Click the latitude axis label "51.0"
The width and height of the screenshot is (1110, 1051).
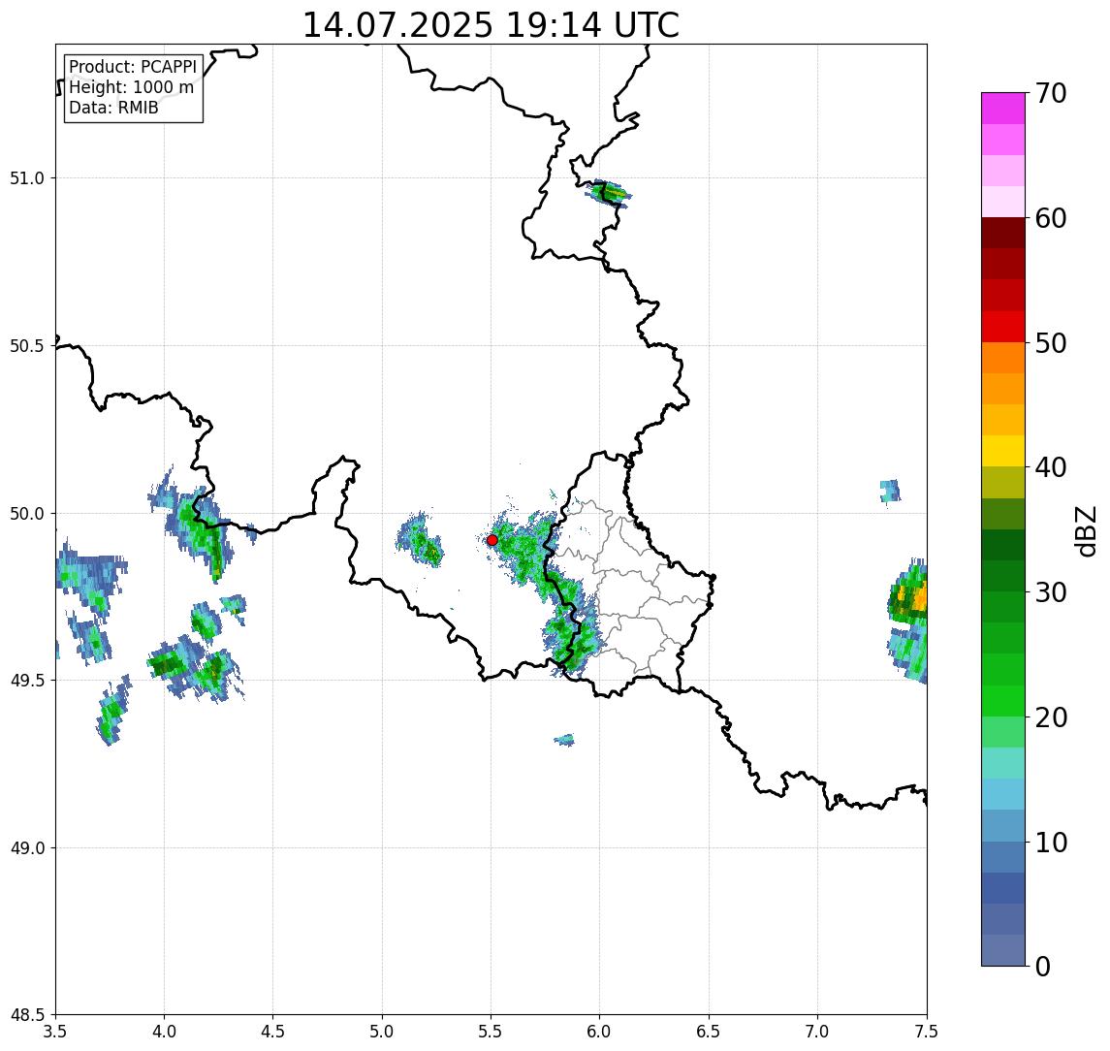coord(26,177)
